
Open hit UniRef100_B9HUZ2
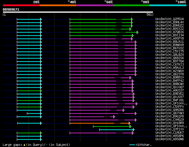pos(170,25)
